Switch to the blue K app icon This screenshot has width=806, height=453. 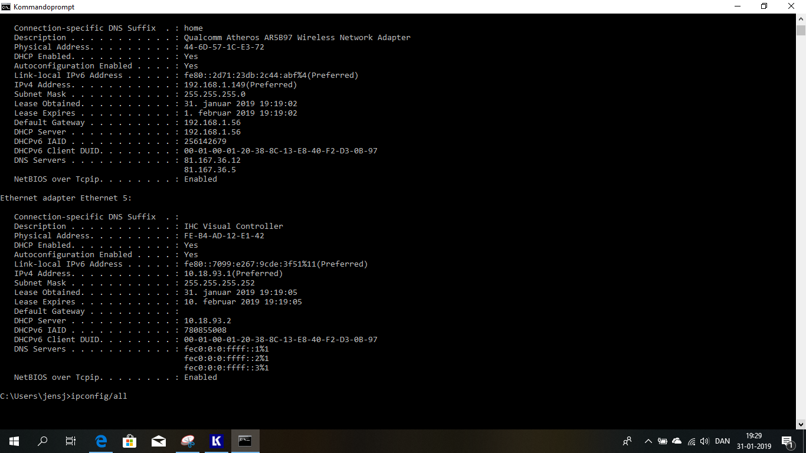[x=216, y=441]
